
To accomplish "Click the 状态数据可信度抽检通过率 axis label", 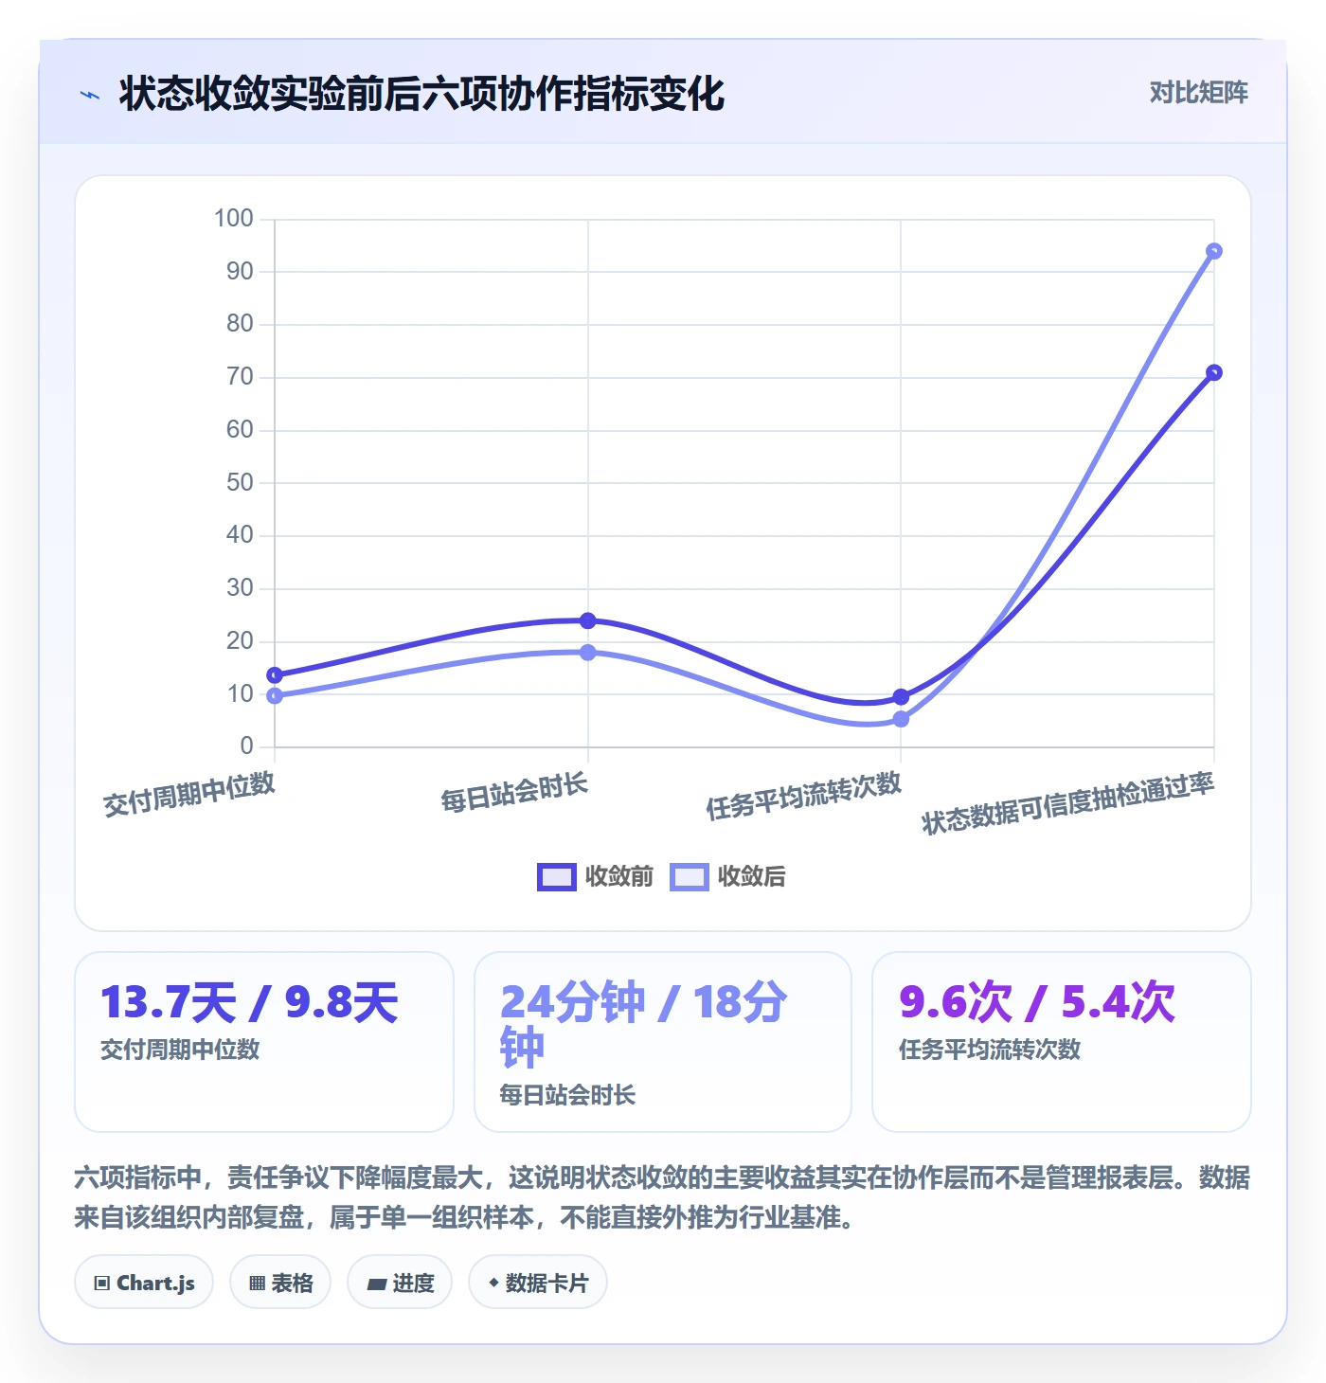I will tap(1068, 803).
